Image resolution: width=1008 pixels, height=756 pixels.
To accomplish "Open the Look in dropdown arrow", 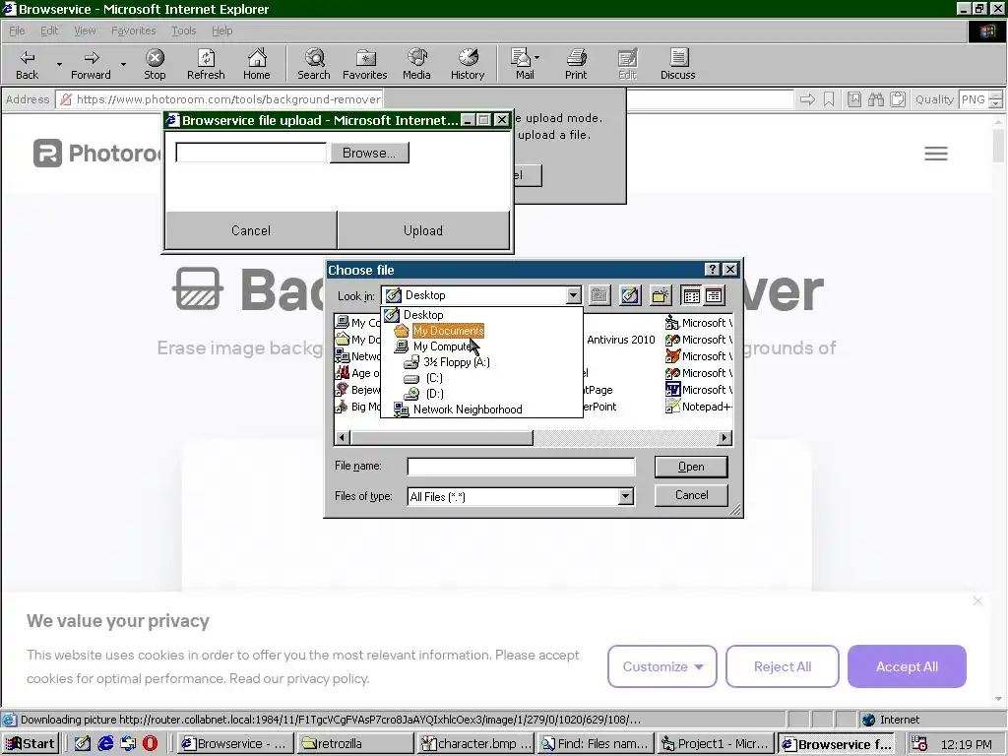I will click(x=574, y=295).
